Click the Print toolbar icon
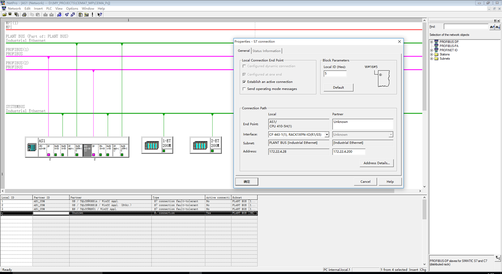This screenshot has width=502, height=274. pos(24,14)
